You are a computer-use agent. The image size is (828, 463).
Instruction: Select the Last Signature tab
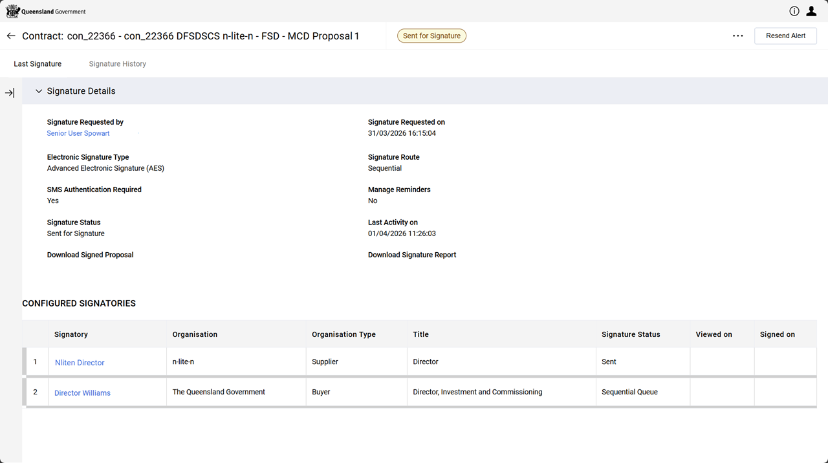pyautogui.click(x=38, y=64)
